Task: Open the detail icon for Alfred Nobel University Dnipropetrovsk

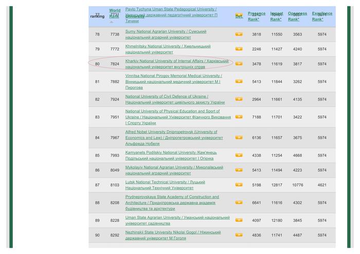Action: click(x=239, y=138)
